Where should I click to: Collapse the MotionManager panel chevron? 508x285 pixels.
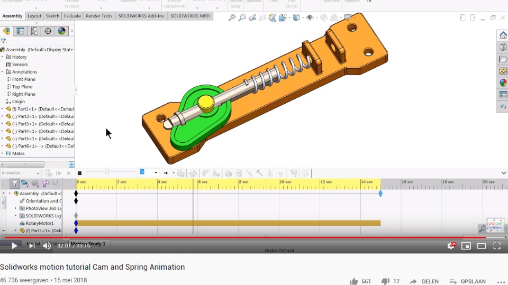tap(503, 173)
